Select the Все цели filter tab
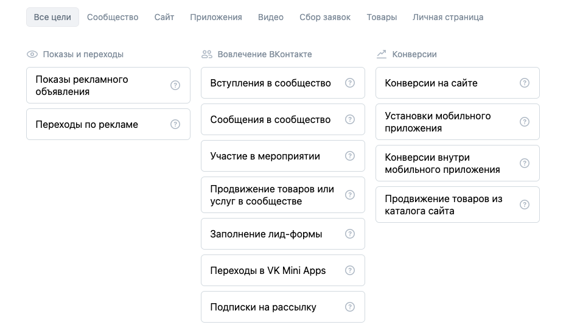The width and height of the screenshot is (566, 333). pos(52,17)
